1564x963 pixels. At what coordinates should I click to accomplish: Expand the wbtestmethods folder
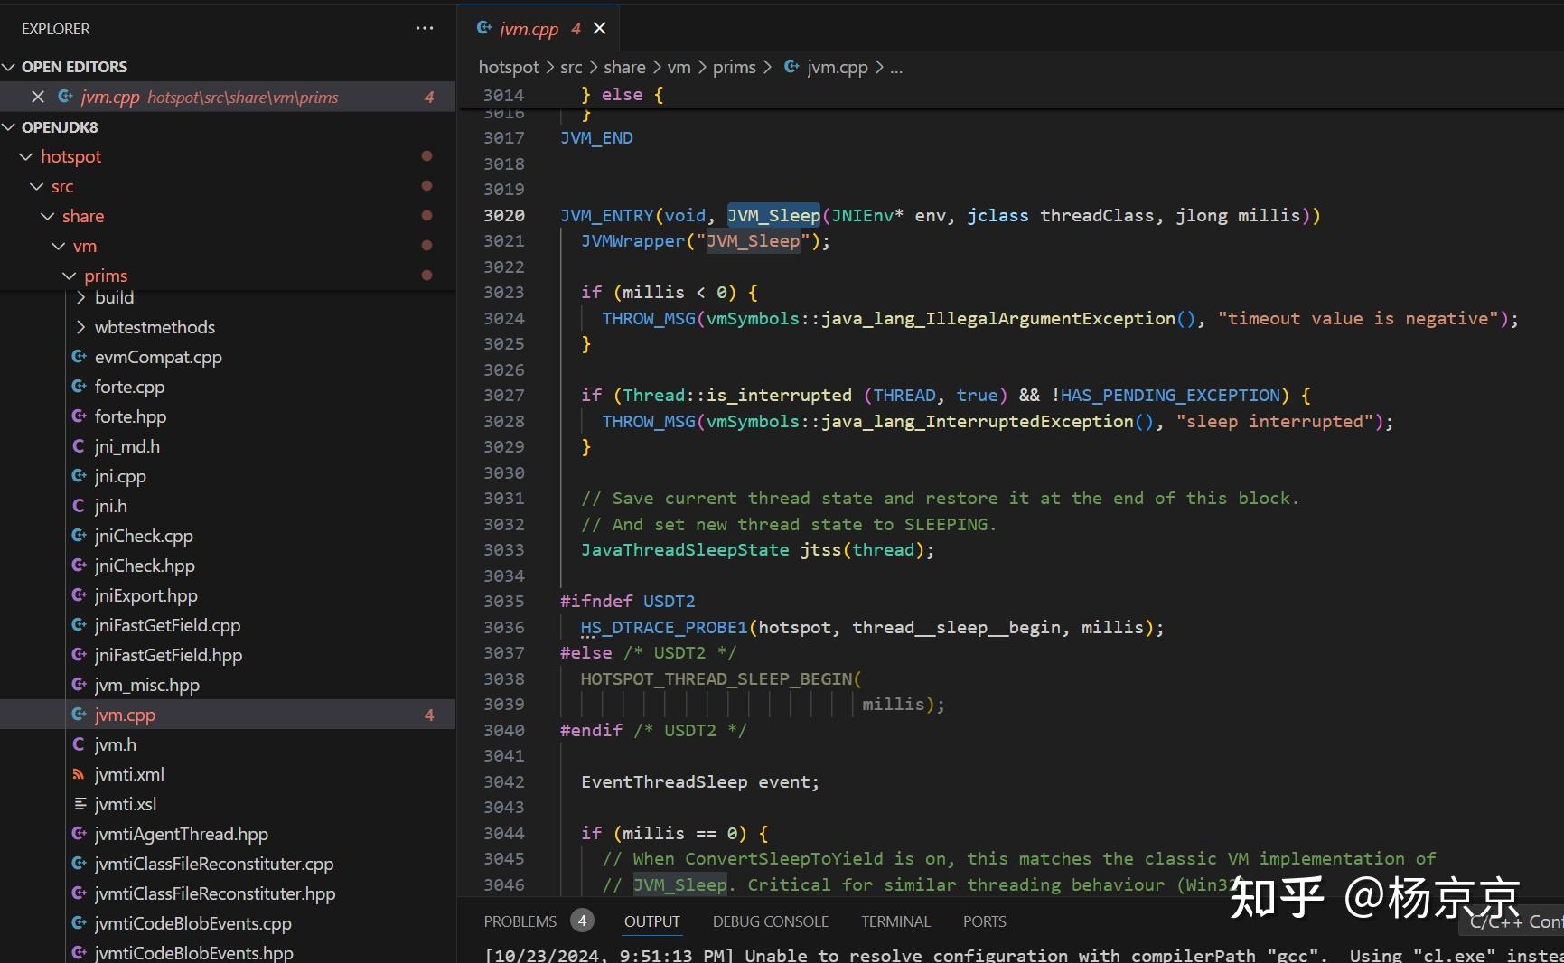click(81, 327)
